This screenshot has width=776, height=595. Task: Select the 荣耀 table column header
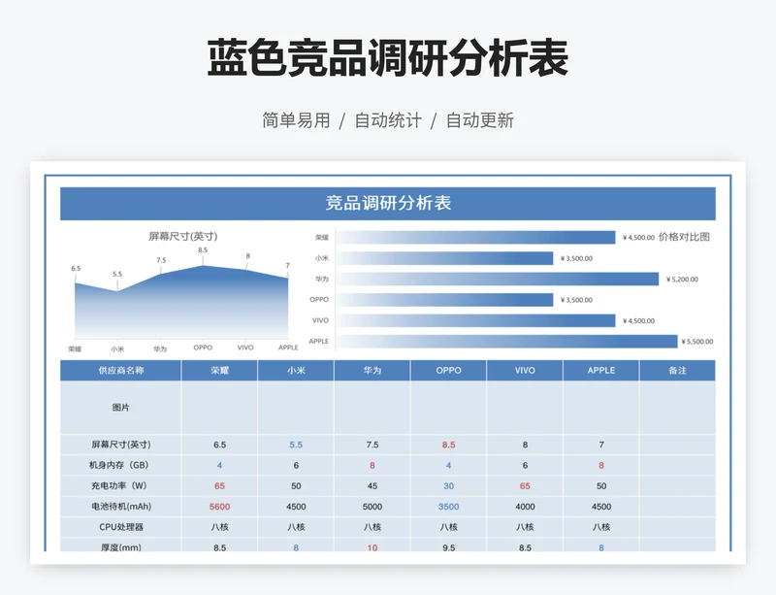tap(220, 371)
